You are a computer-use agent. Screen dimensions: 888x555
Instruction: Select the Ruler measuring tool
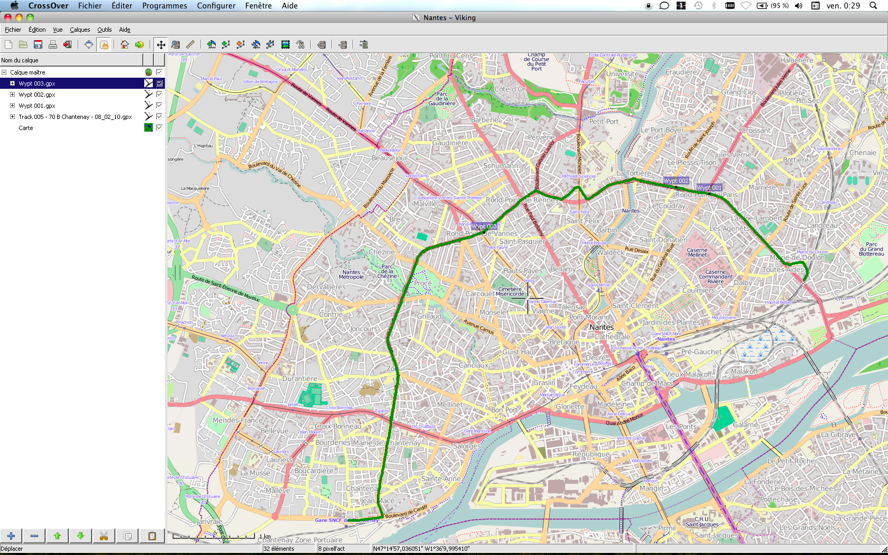pyautogui.click(x=191, y=44)
